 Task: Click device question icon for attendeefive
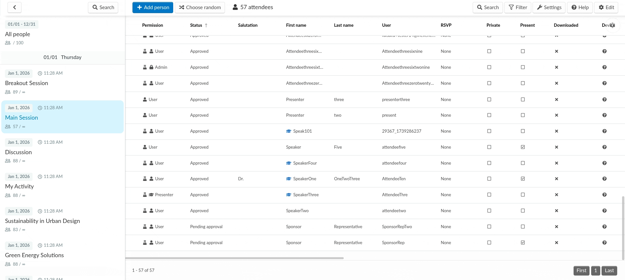604,147
